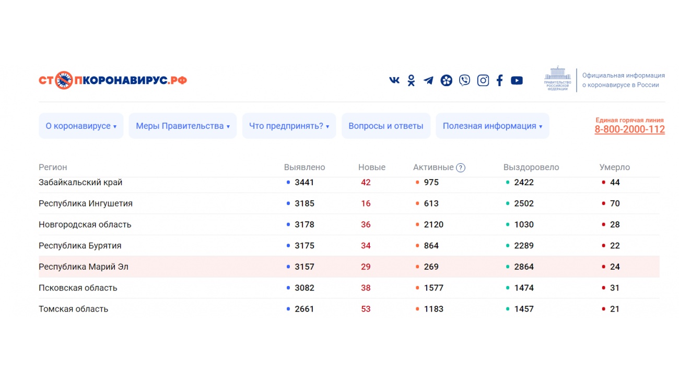This screenshot has width=679, height=383.
Task: Click the hotline number 8-800-2000-112
Action: (x=629, y=129)
